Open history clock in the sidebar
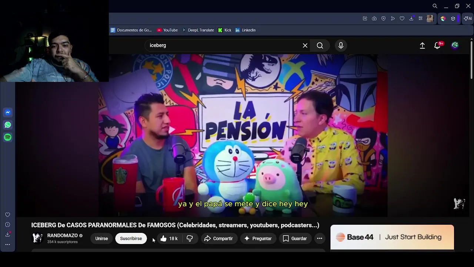 click(x=7, y=225)
